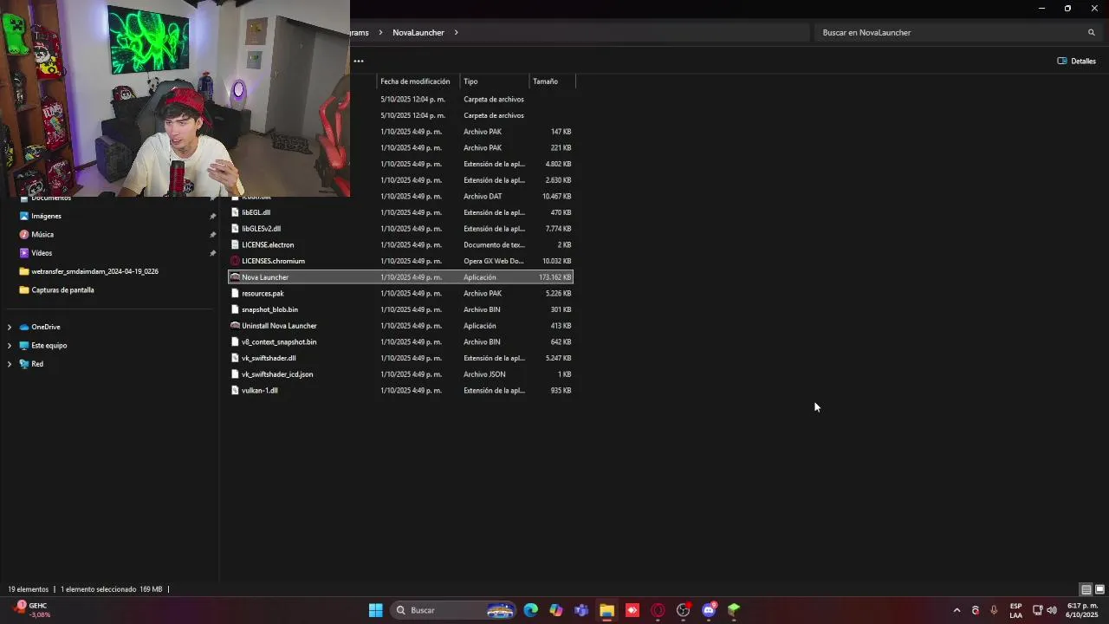Select the v8_context_snapshot.bin file
This screenshot has width=1109, height=624.
(x=279, y=342)
